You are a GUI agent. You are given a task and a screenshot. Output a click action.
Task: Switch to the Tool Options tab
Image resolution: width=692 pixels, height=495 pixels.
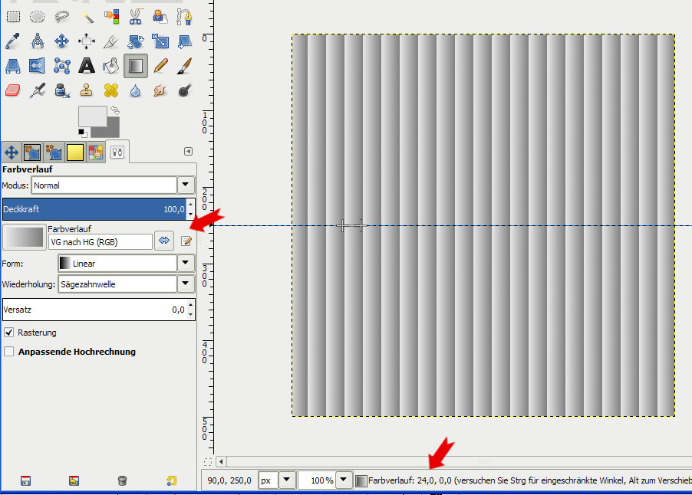tap(117, 152)
